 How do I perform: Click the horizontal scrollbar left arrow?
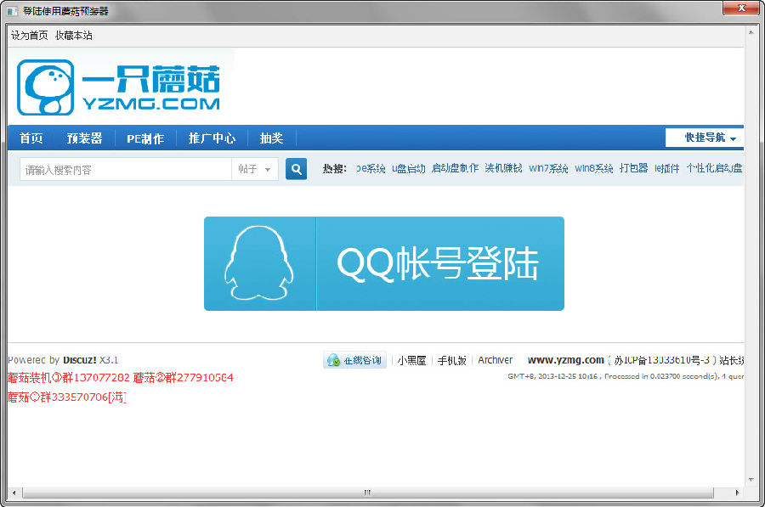[x=14, y=493]
